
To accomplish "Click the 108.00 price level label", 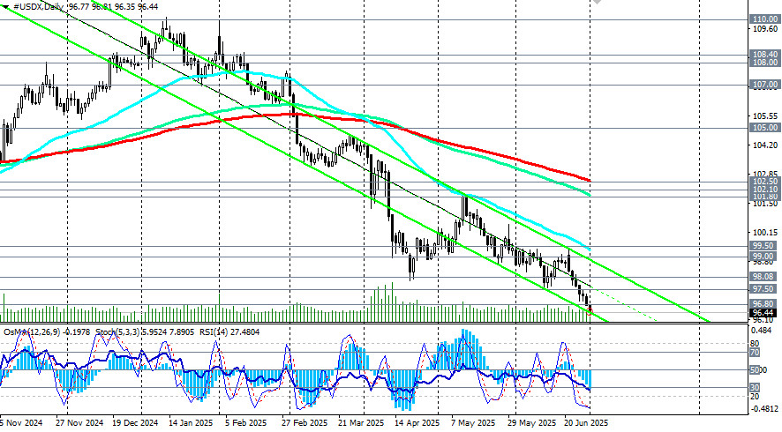I will click(x=765, y=63).
